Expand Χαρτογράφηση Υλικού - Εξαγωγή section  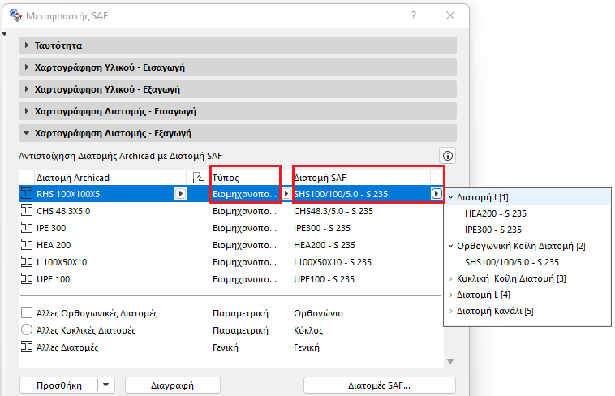tap(26, 89)
